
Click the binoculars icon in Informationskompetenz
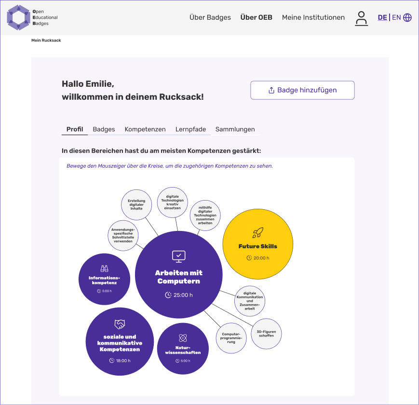104,268
